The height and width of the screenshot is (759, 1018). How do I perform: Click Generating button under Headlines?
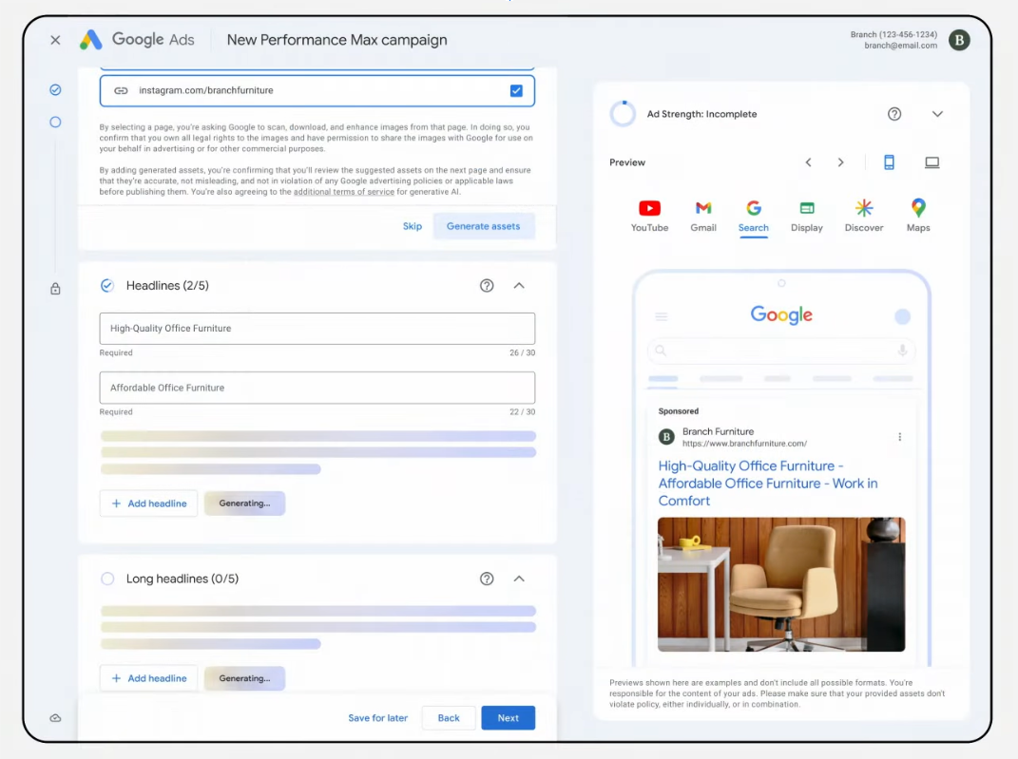click(245, 503)
